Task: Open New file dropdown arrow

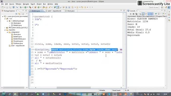Action: pos(5,7)
